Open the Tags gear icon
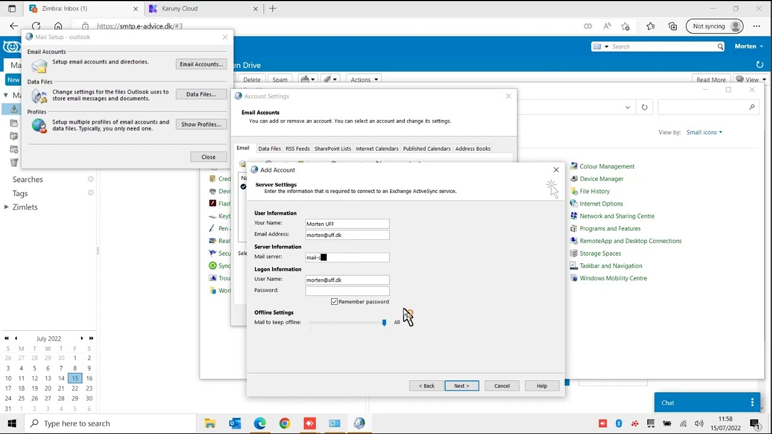The height and width of the screenshot is (434, 772). pos(90,193)
